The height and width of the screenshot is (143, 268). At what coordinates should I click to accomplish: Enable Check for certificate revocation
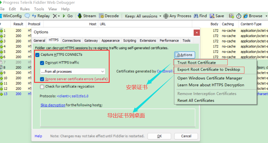42,87
